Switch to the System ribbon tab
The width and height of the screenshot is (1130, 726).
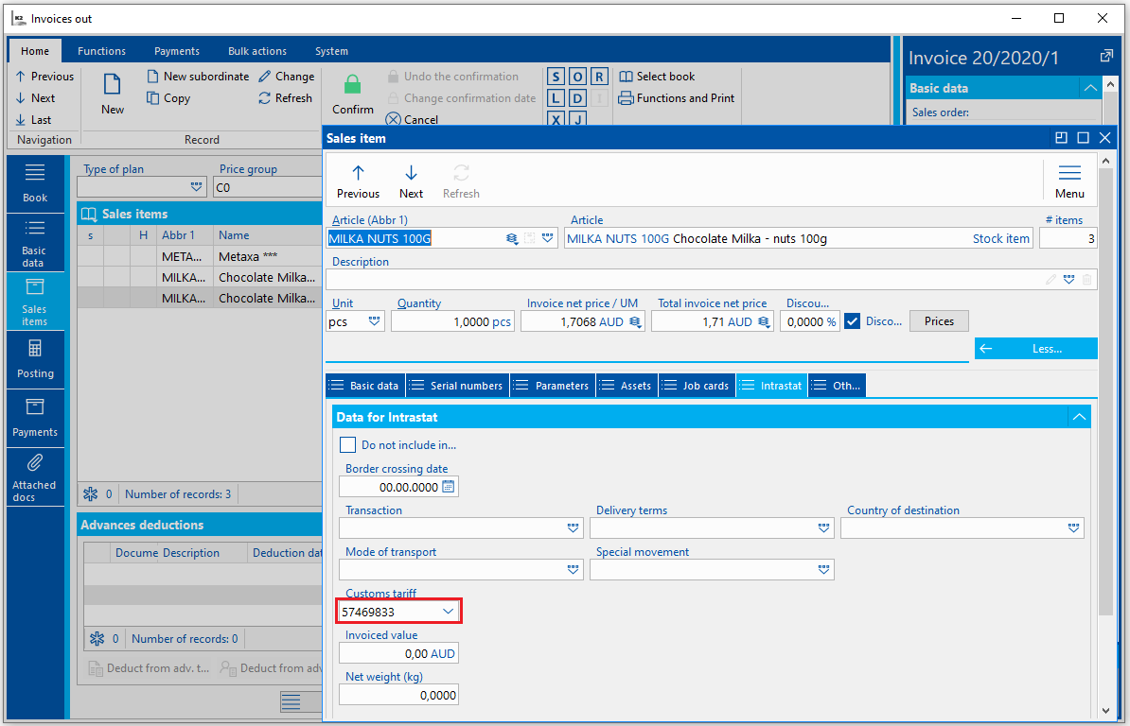331,51
